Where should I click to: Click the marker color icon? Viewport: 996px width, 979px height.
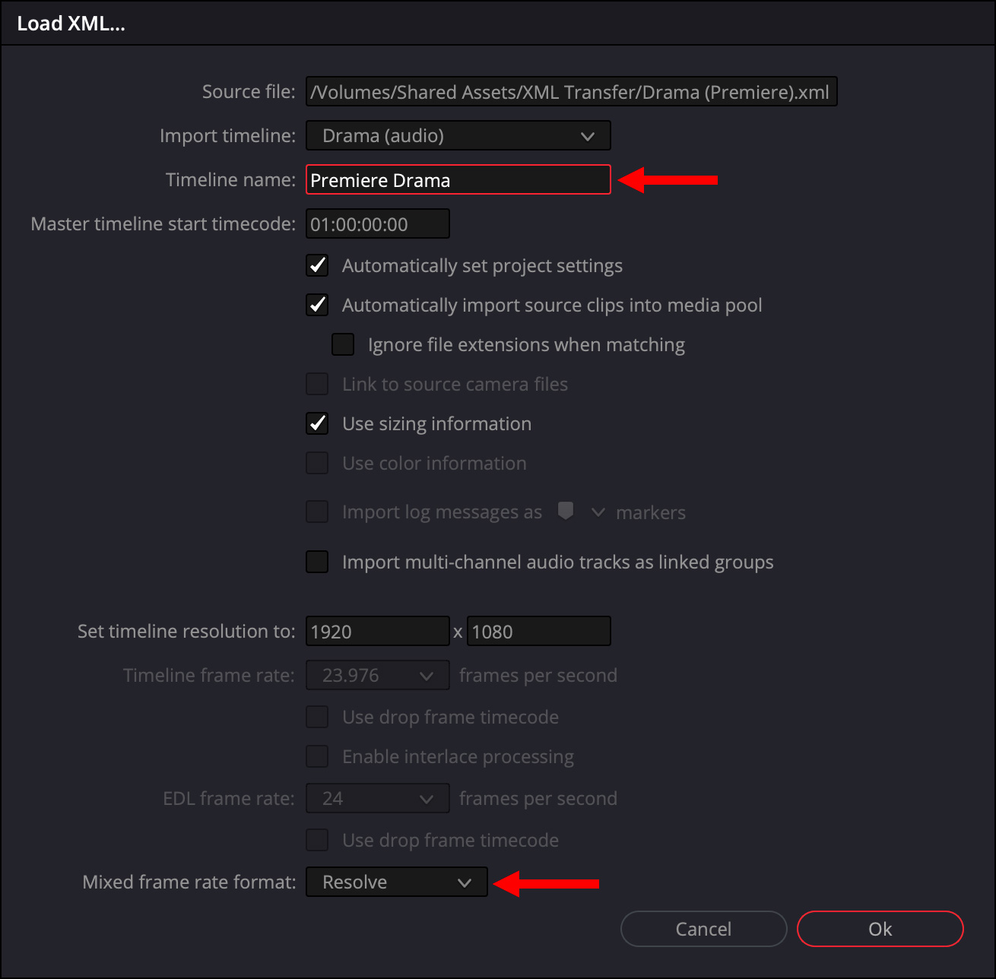click(565, 511)
